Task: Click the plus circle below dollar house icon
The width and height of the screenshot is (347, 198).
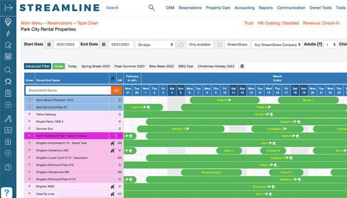Action: coord(8,153)
